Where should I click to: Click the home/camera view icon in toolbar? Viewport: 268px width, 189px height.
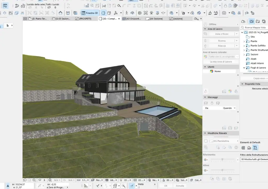click(145, 13)
